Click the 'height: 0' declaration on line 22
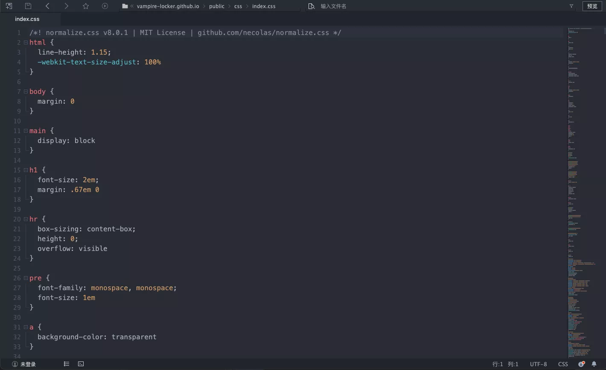Image resolution: width=606 pixels, height=370 pixels. tap(56, 239)
